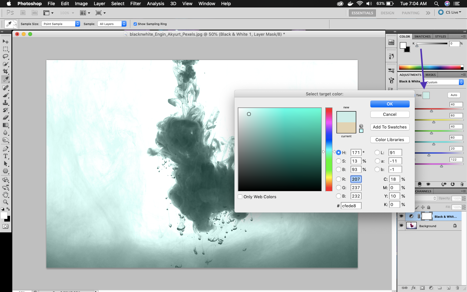Switch to the Swatches tab
The image size is (467, 292).
click(x=422, y=37)
